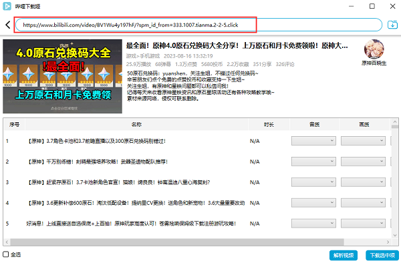Click the uploader name 原神百晓生
The width and height of the screenshot is (401, 265).
pyautogui.click(x=374, y=63)
